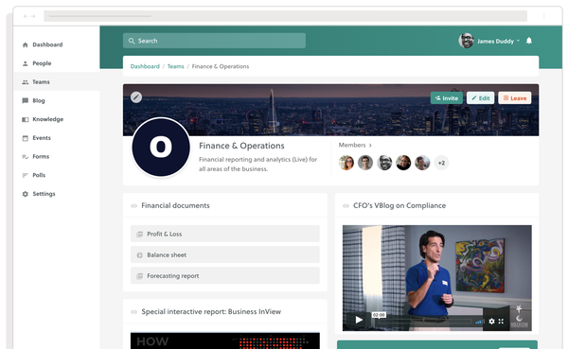568x349 pixels.
Task: Click the browser back arrow
Action: click(26, 16)
